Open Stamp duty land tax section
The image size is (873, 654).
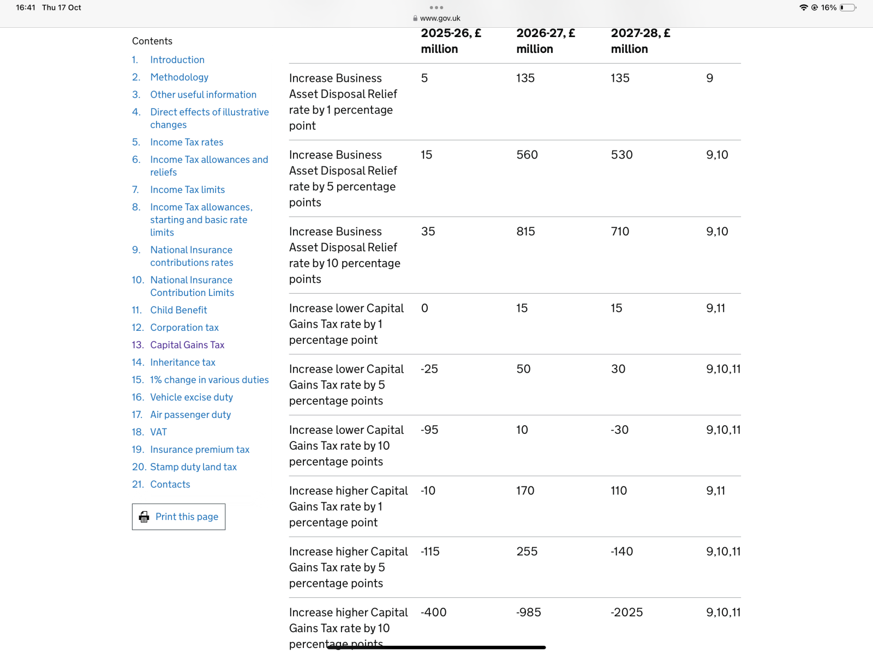[193, 467]
